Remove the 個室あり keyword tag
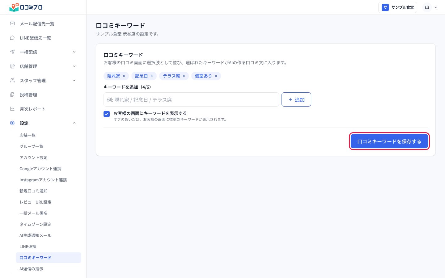The width and height of the screenshot is (445, 278). click(x=216, y=76)
